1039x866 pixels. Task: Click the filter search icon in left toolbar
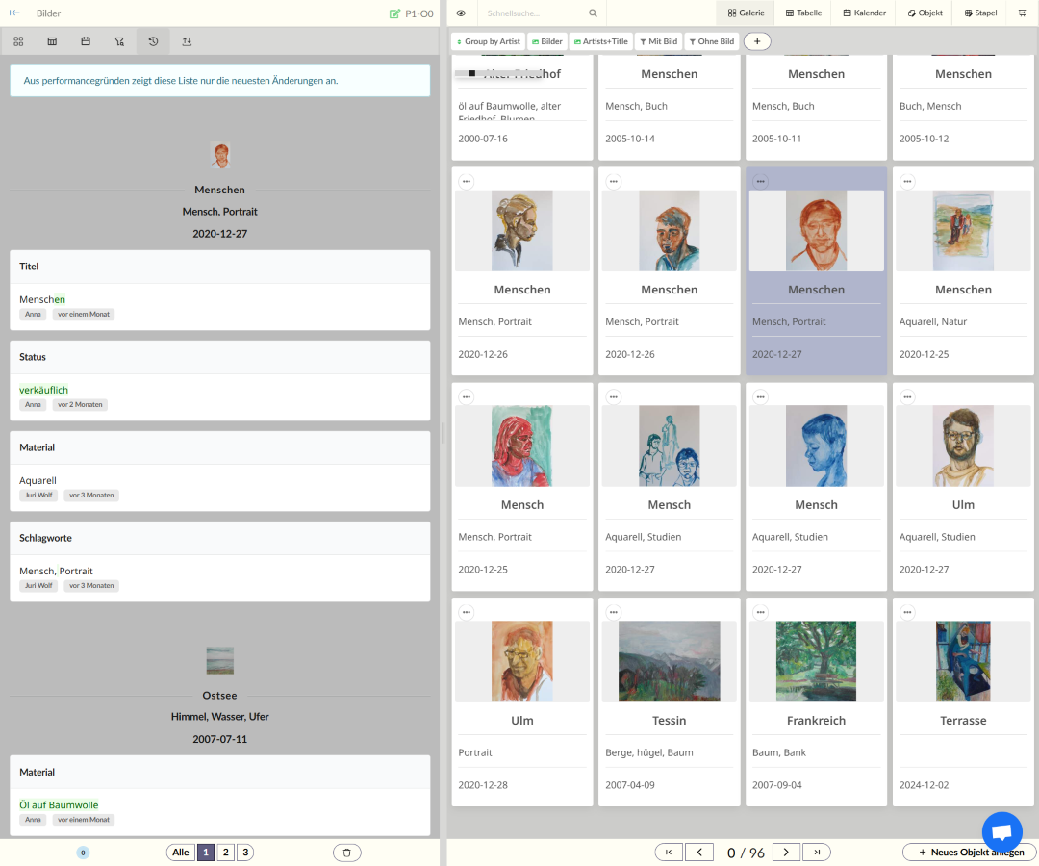[119, 41]
